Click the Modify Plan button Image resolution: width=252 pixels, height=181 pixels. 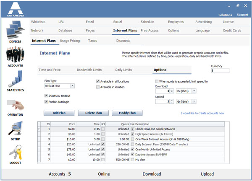coord(127,113)
